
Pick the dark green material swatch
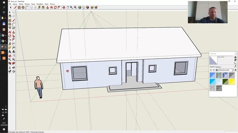(x=225, y=82)
